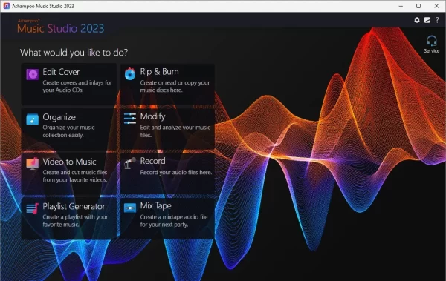Image resolution: width=446 pixels, height=281 pixels.
Task: Select the Modify tile heading
Action: pyautogui.click(x=152, y=116)
